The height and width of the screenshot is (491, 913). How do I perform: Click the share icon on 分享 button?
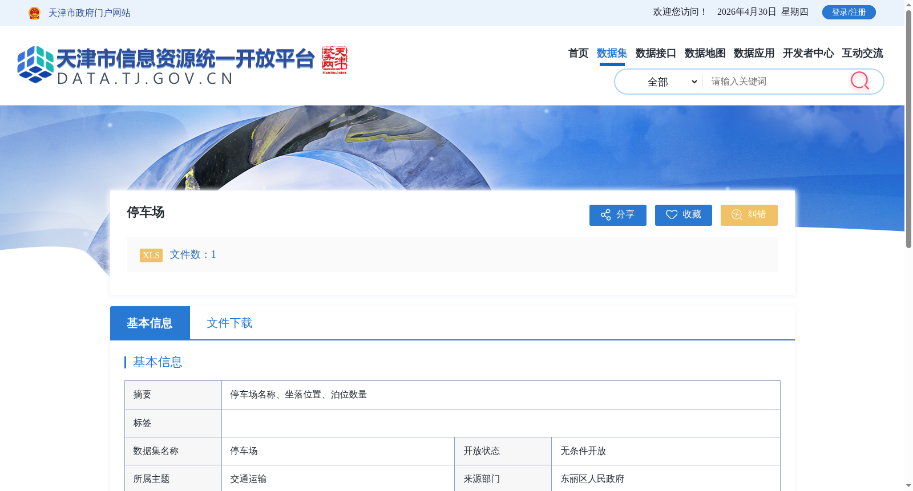pyautogui.click(x=605, y=215)
